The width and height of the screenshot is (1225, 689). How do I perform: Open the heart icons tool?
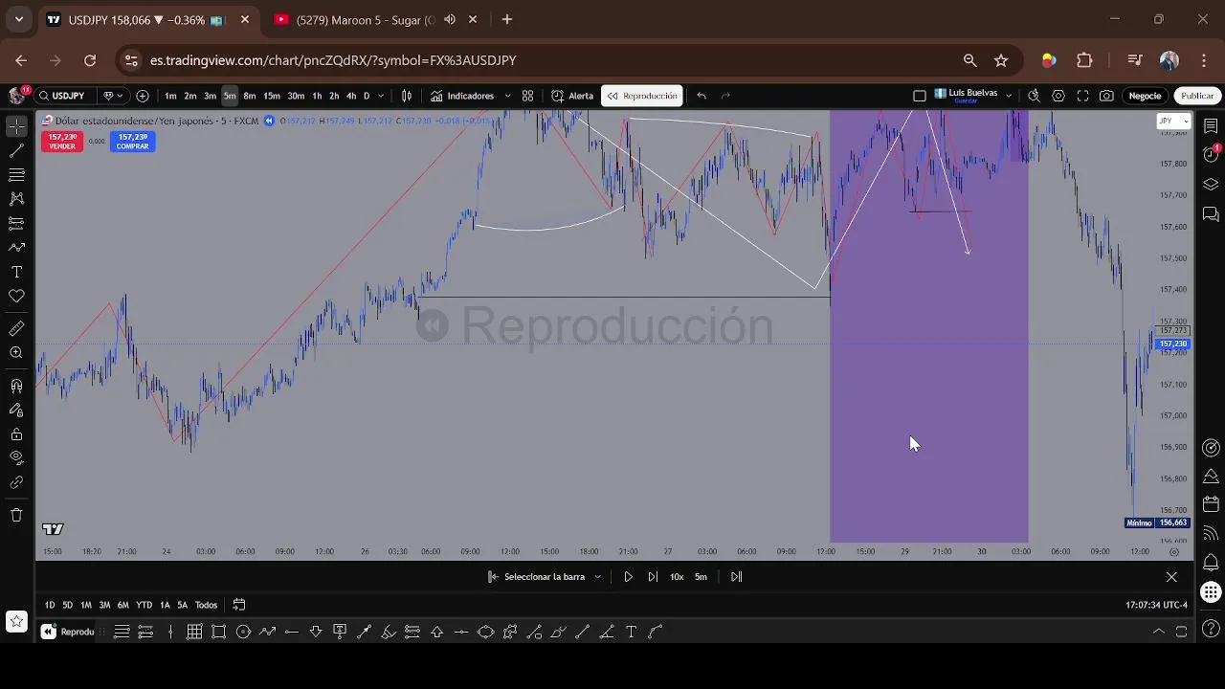[x=16, y=297]
